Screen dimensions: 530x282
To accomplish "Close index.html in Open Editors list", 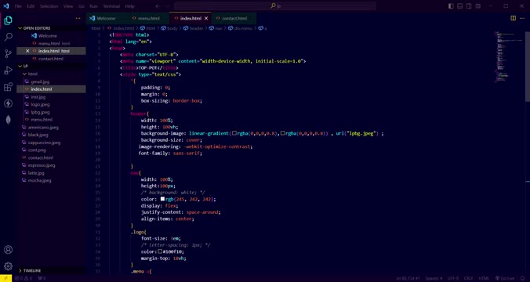I will point(27,51).
